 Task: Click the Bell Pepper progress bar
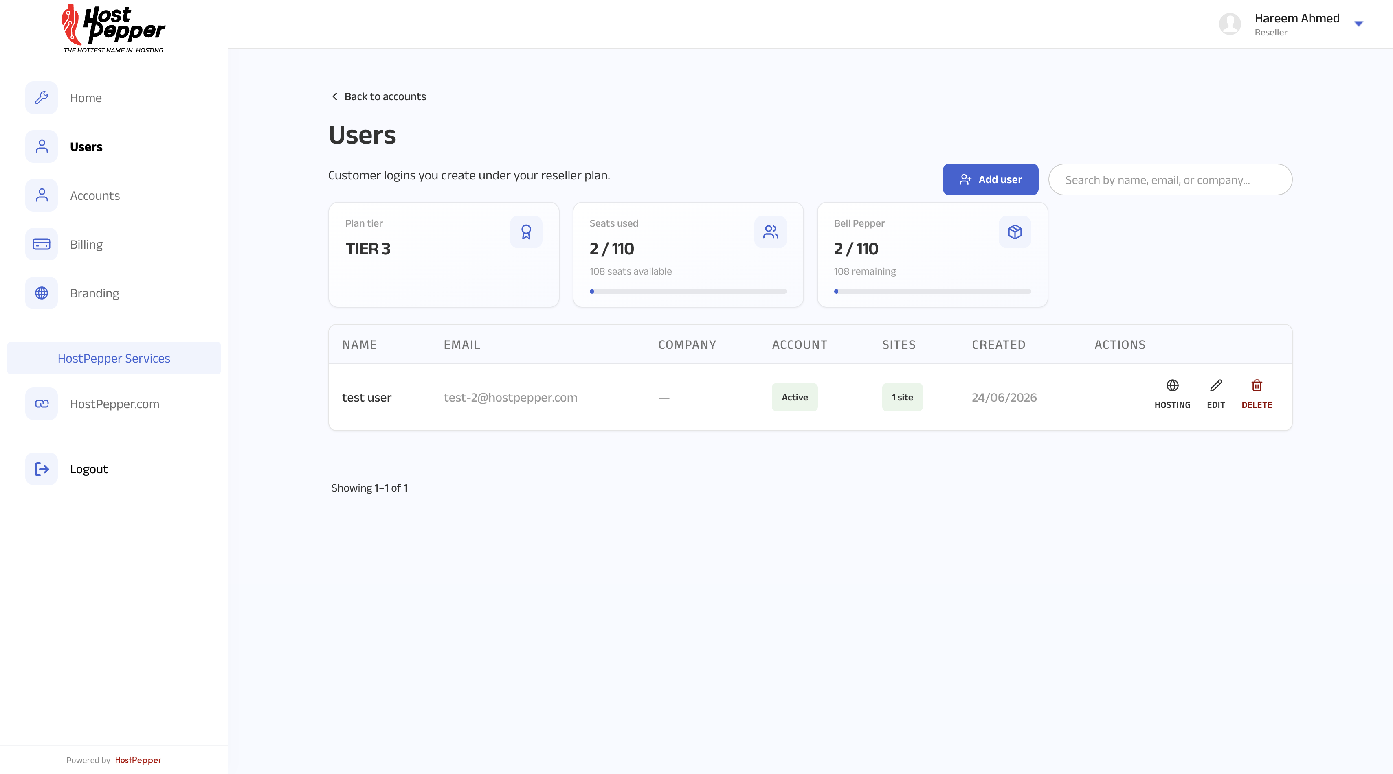click(932, 292)
